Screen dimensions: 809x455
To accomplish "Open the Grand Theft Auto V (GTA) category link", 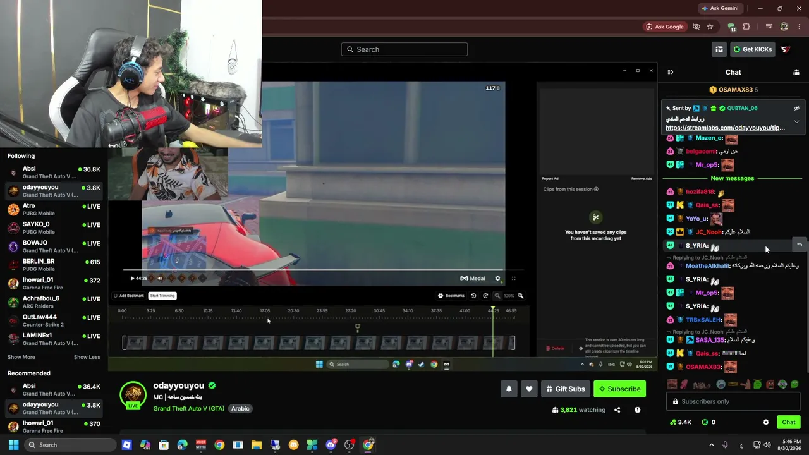I will point(188,408).
